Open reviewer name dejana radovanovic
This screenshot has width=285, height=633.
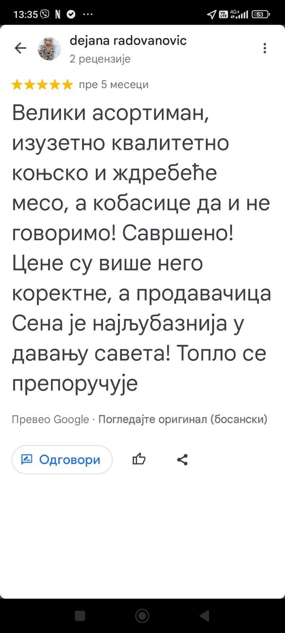[128, 40]
